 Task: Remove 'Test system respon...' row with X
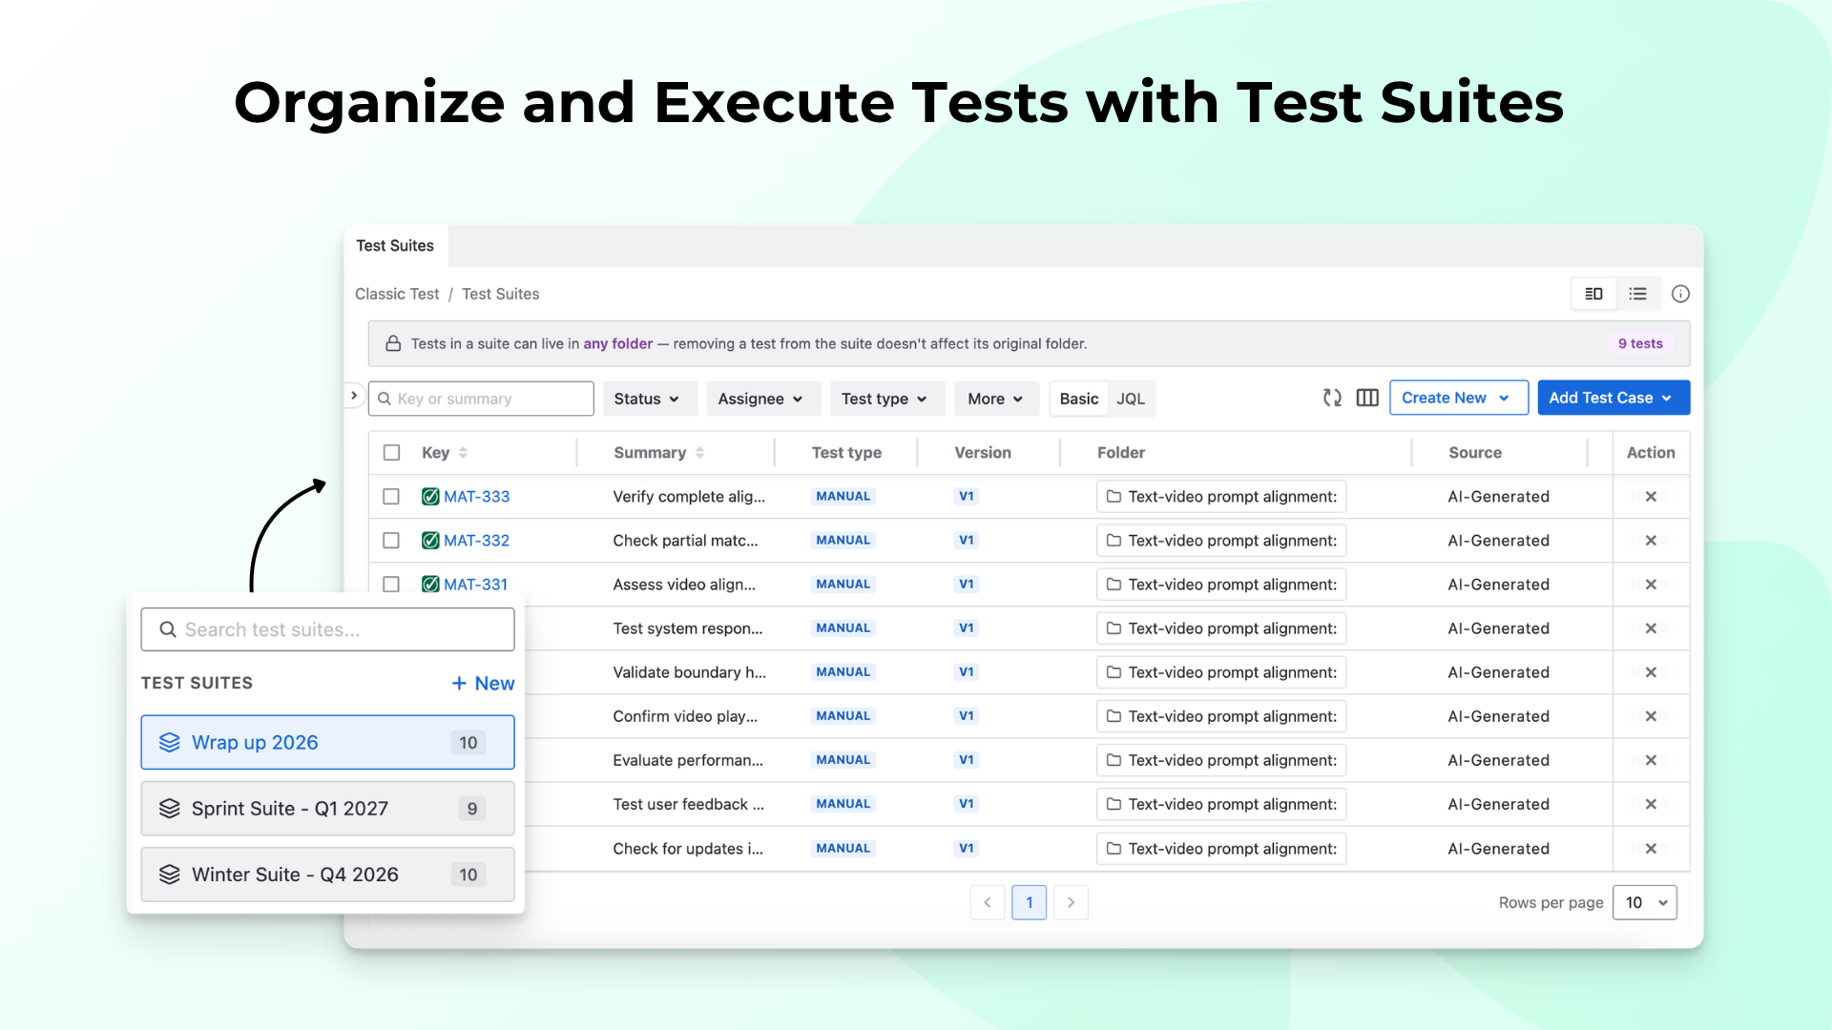(x=1651, y=628)
